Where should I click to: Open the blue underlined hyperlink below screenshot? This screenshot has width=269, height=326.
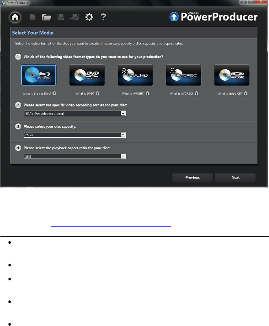[x=111, y=226]
